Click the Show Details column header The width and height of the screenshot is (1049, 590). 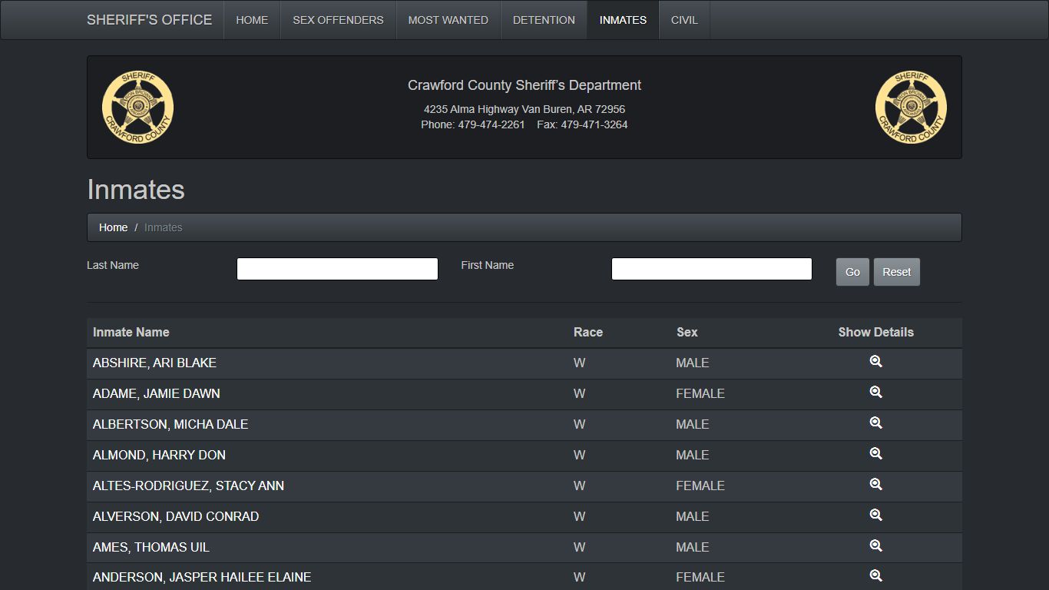[x=875, y=332]
